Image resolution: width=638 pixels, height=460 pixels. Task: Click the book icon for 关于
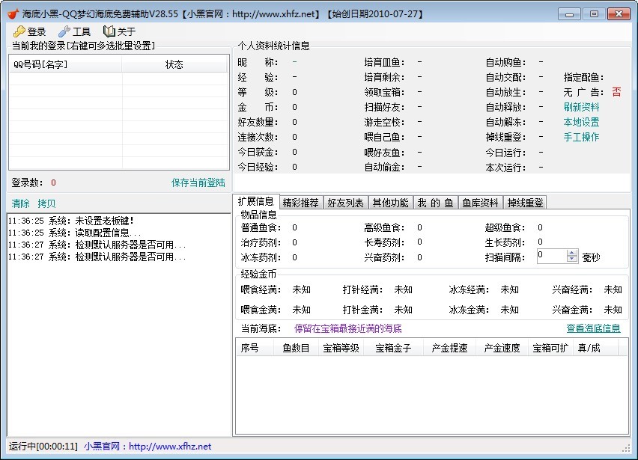click(109, 31)
